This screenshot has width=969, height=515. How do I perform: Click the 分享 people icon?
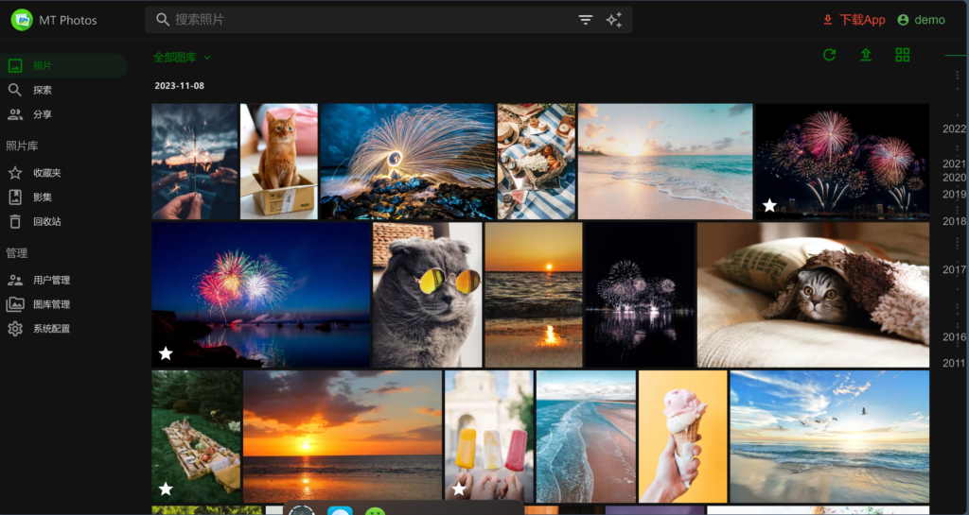click(15, 114)
